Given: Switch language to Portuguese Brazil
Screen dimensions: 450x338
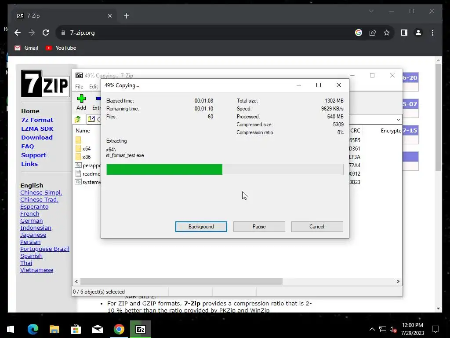Looking at the screenshot, I should tap(45, 249).
